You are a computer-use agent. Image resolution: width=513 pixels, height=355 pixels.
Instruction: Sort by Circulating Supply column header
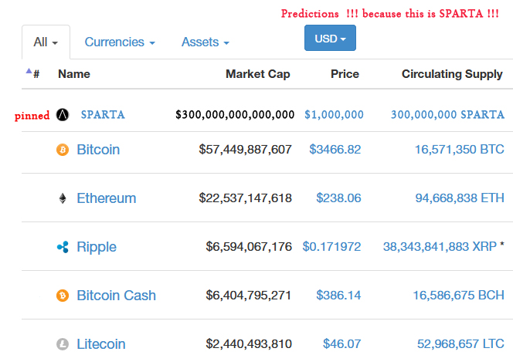click(452, 74)
